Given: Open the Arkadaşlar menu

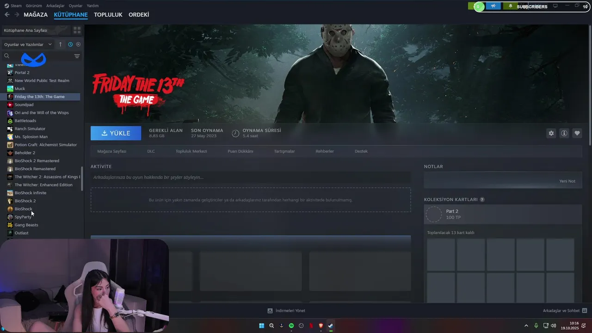Looking at the screenshot, I should (x=55, y=6).
